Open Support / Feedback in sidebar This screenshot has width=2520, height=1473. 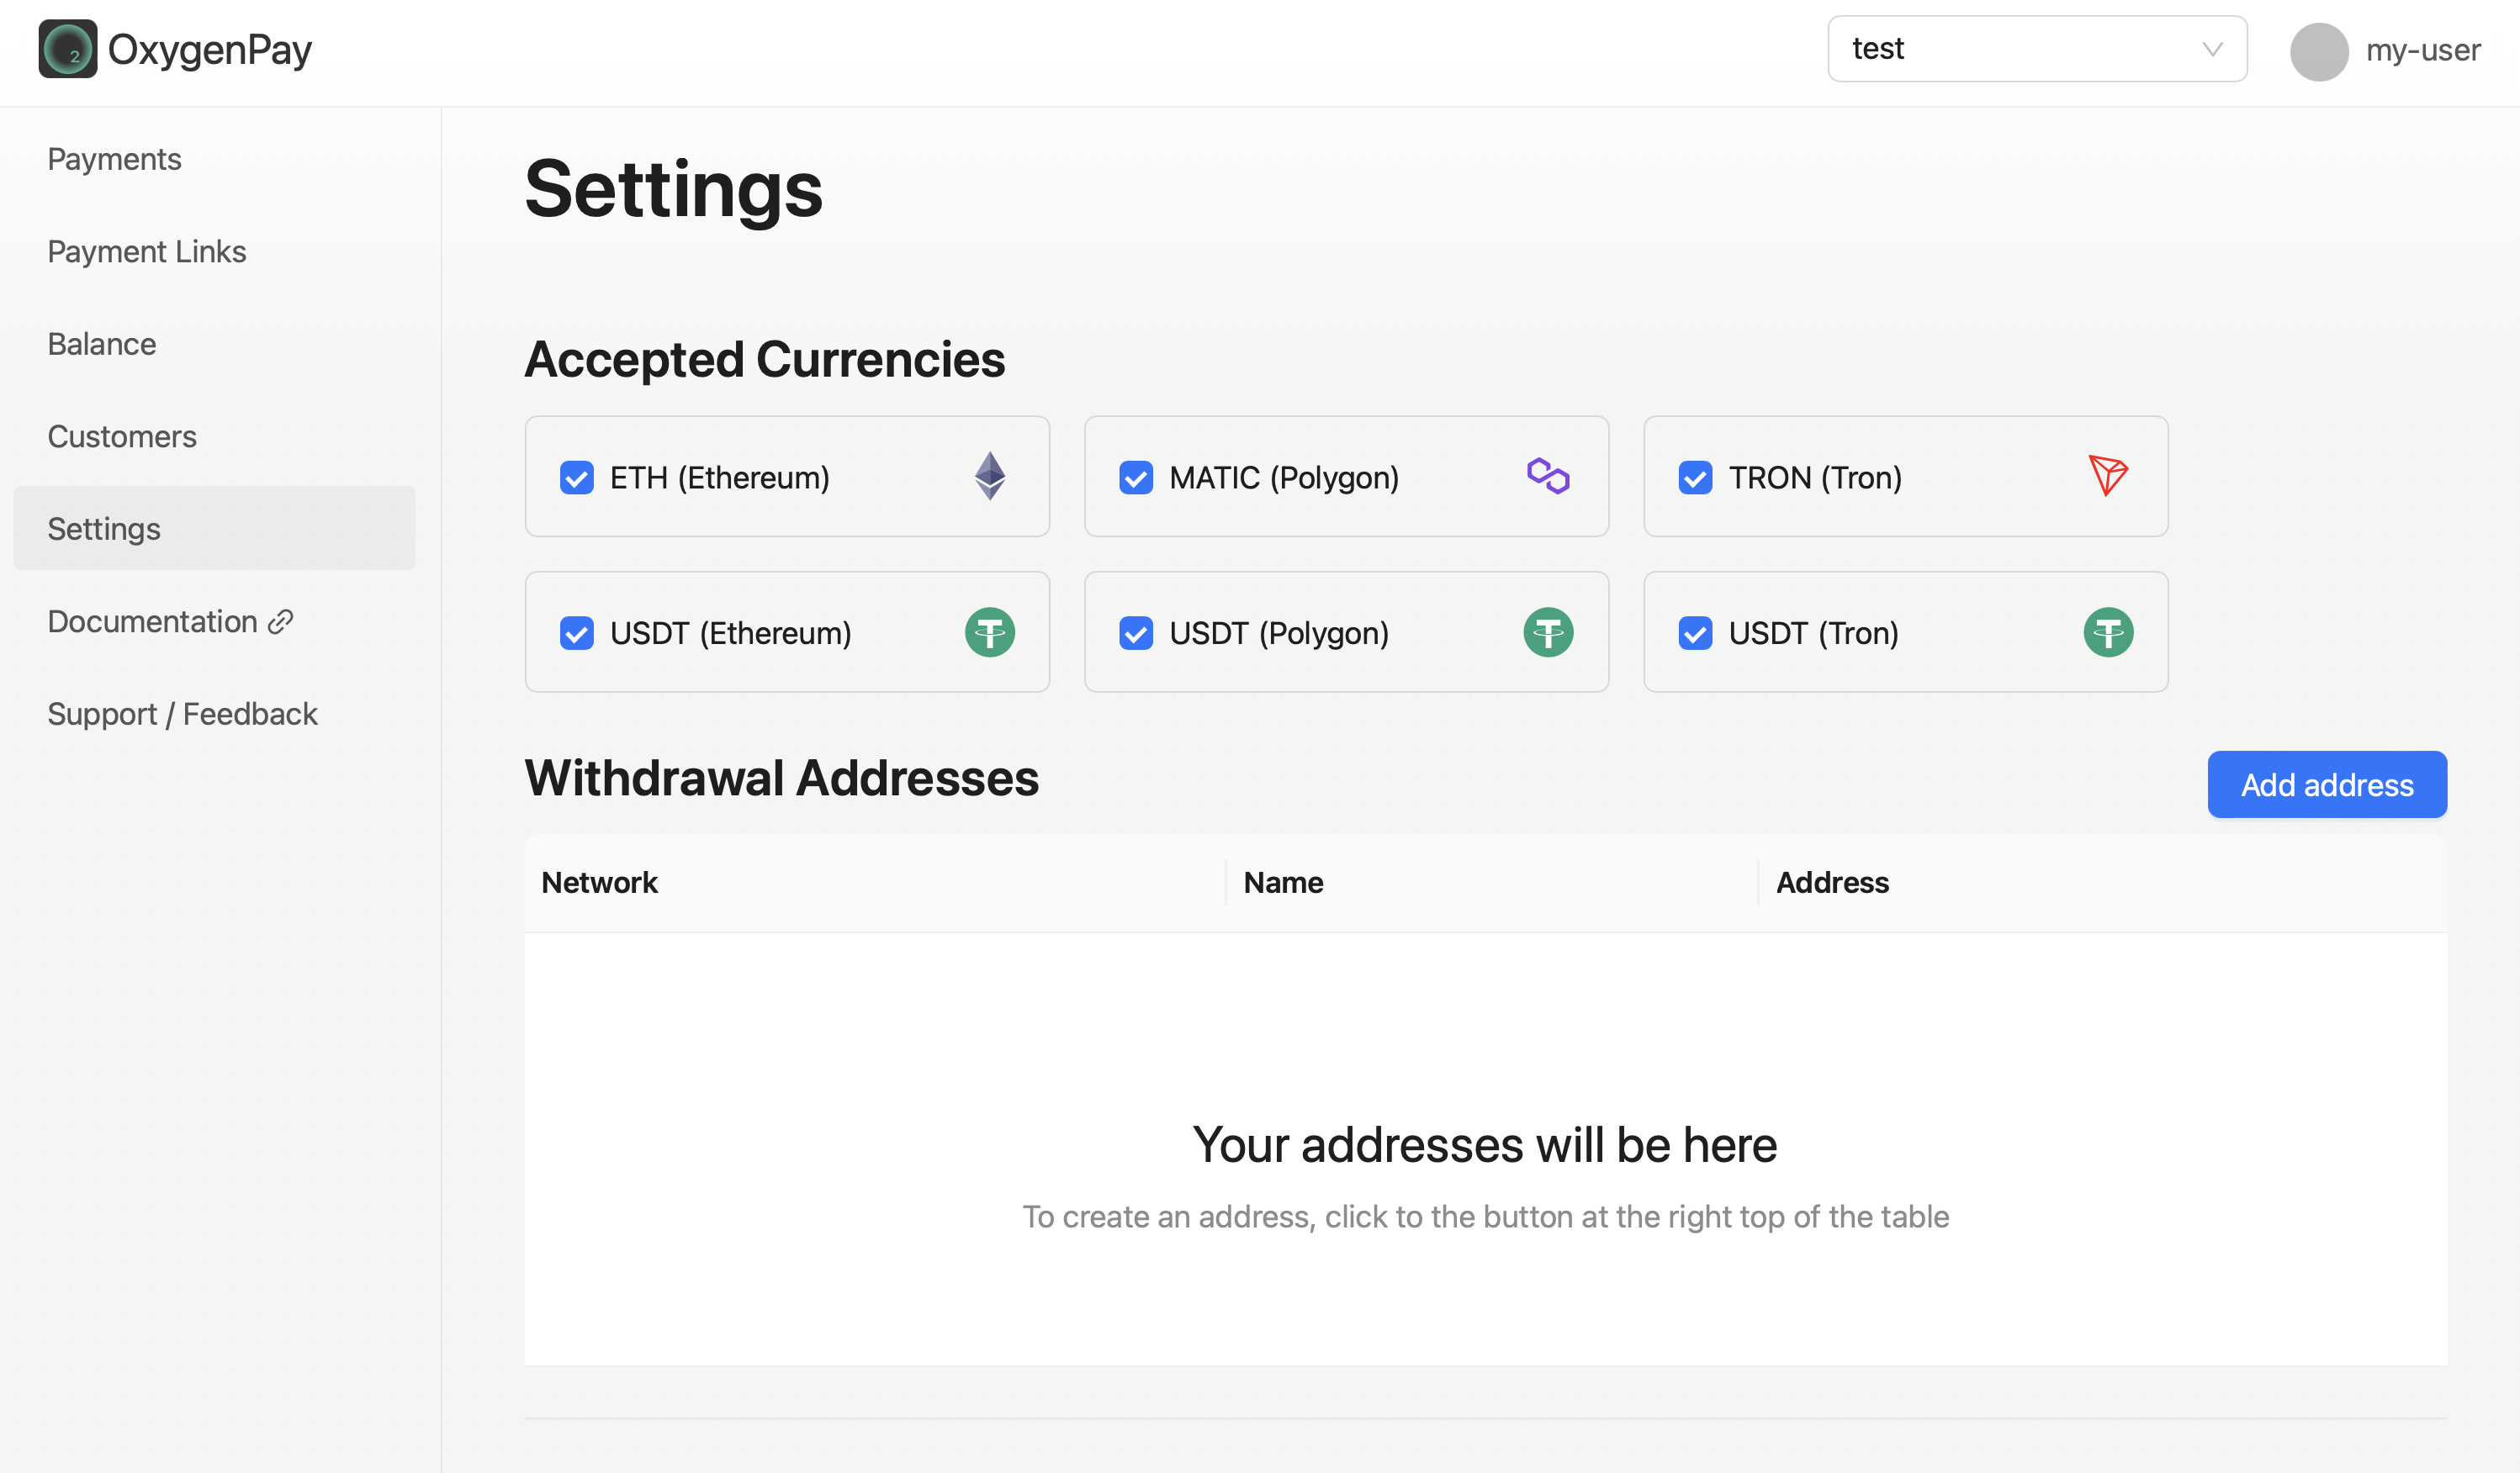pyautogui.click(x=214, y=714)
